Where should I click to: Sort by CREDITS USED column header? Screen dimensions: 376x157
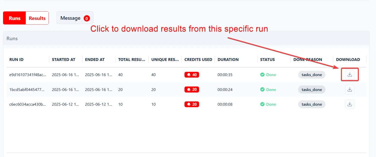[x=198, y=60]
